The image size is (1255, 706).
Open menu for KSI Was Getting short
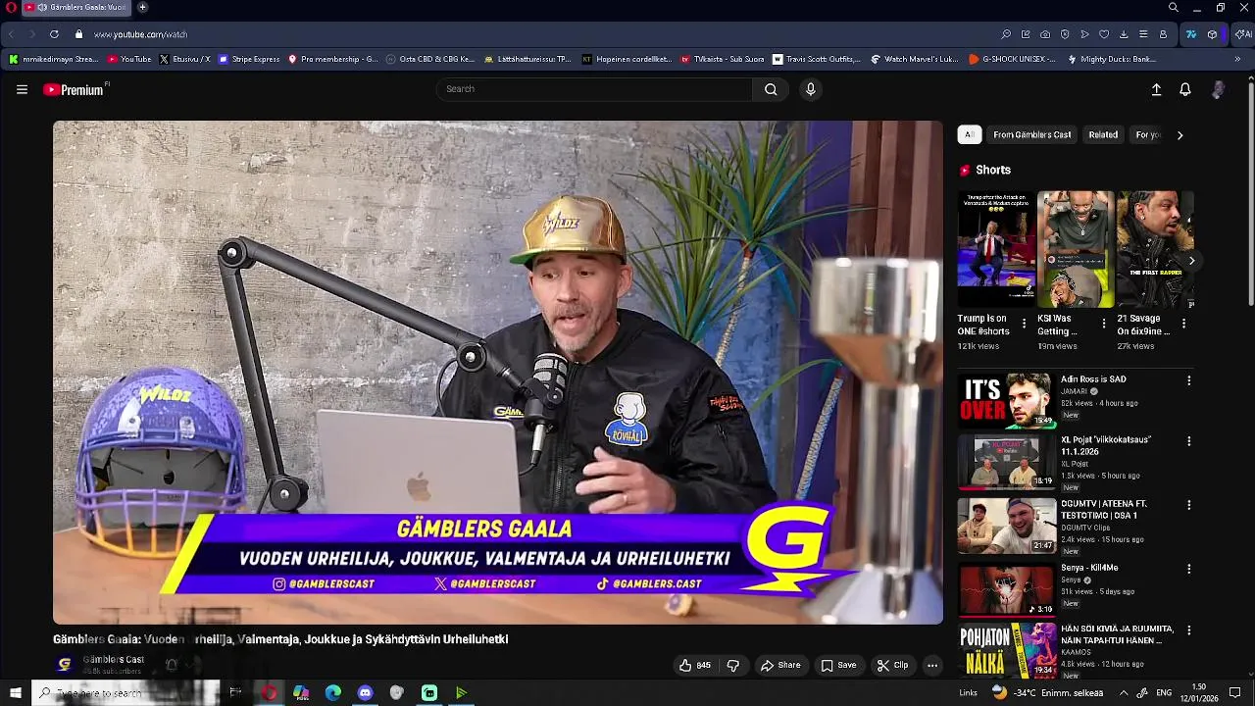(1103, 323)
